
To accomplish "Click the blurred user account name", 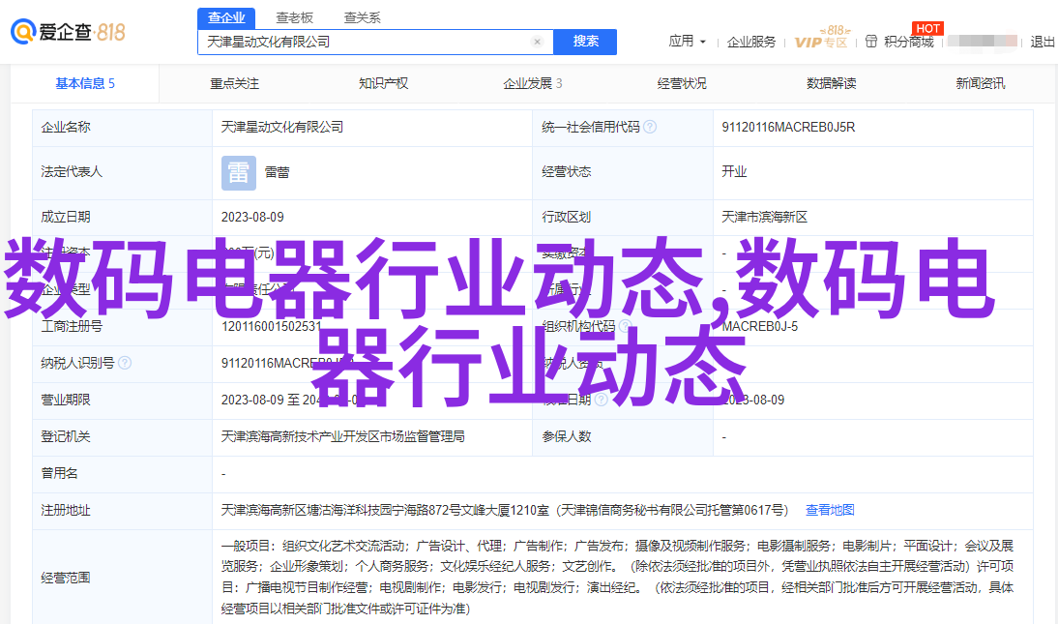I will coord(983,42).
